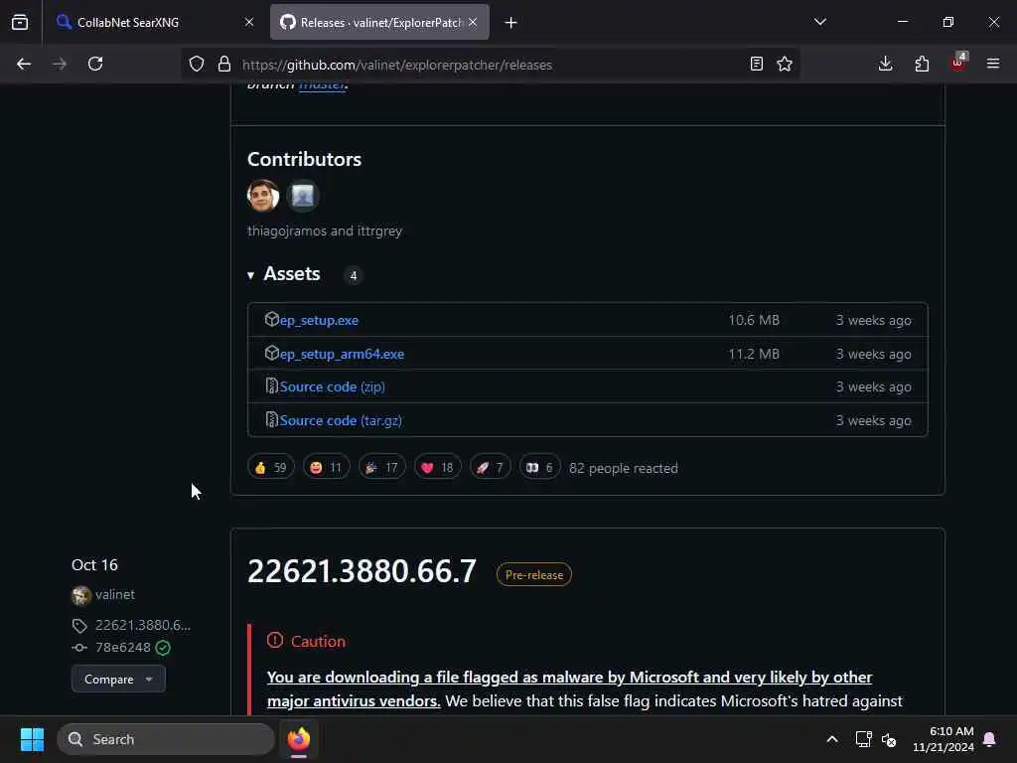Select the Releases valinet/ExplorerPatcher tab
This screenshot has width=1017, height=763.
tap(379, 23)
